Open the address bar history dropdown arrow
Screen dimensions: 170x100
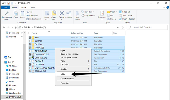pos(118,27)
